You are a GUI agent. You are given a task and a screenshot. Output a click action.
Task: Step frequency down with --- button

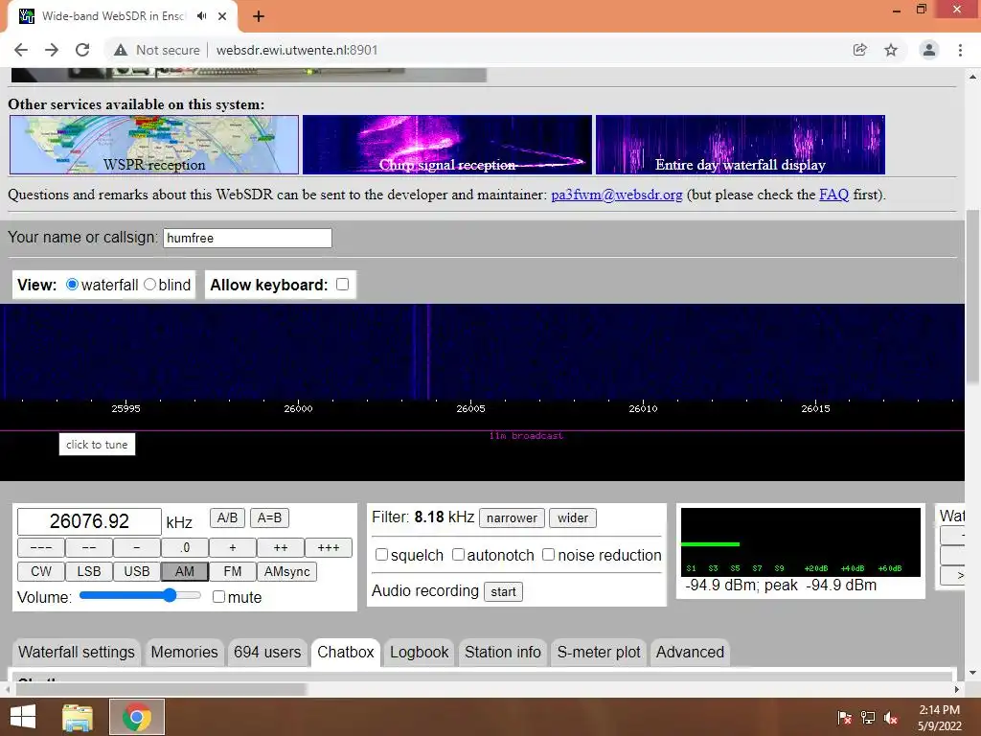(41, 547)
